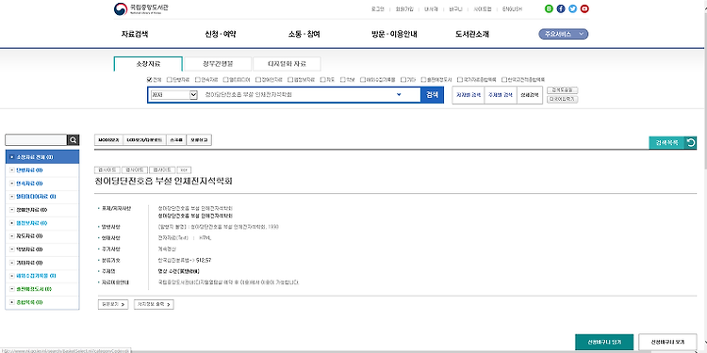The width and height of the screenshot is (707, 353).
Task: Click the 다국어입력기 button
Action: tap(562, 99)
